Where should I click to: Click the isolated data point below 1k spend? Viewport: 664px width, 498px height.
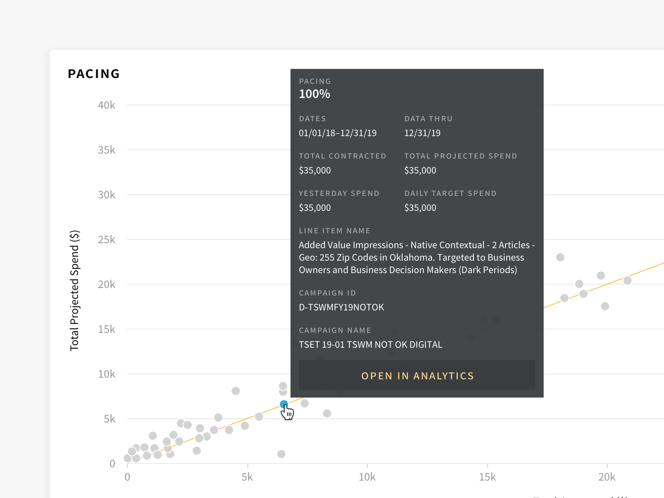[281, 453]
